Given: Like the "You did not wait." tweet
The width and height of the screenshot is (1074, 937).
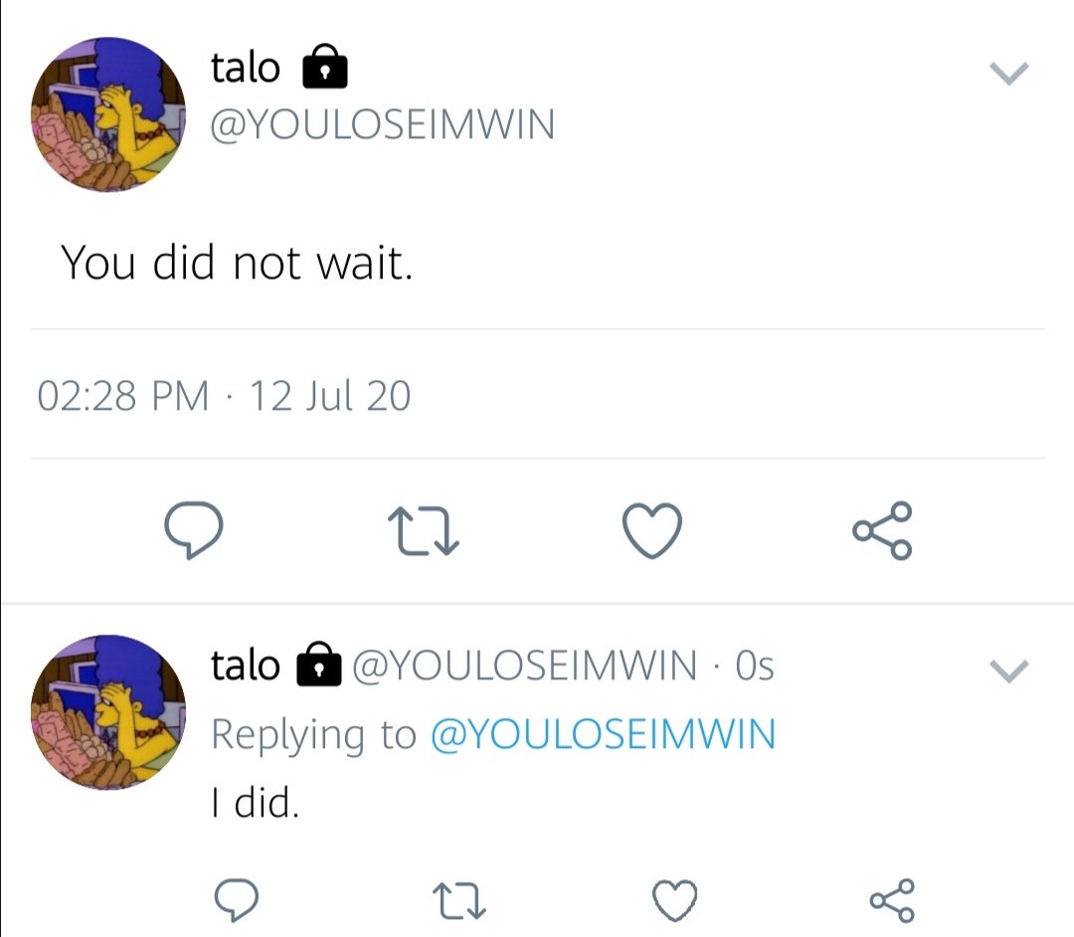Looking at the screenshot, I should coord(652,530).
